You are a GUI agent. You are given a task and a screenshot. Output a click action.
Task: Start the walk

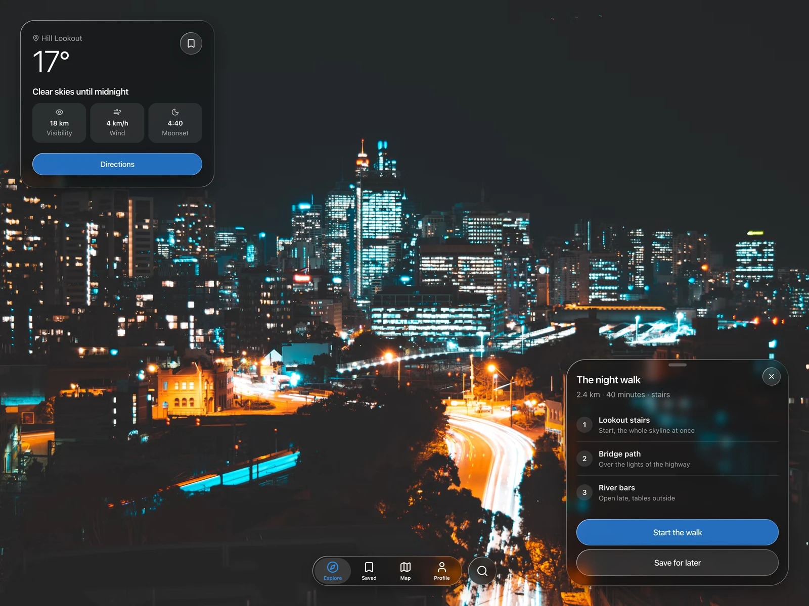tap(678, 532)
